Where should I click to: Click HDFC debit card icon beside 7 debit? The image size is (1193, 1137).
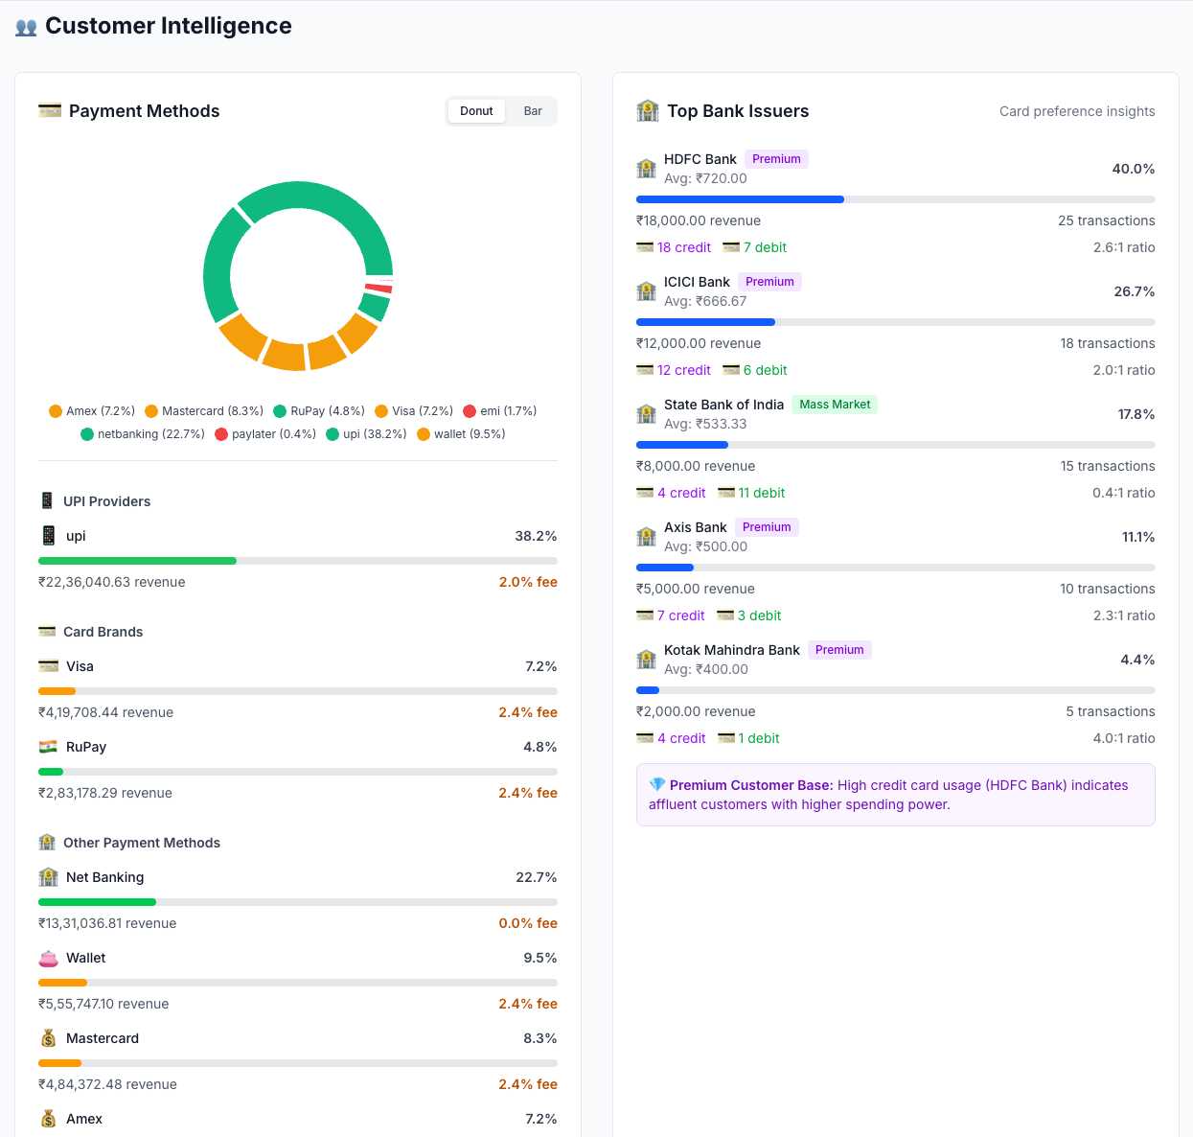[x=731, y=247]
